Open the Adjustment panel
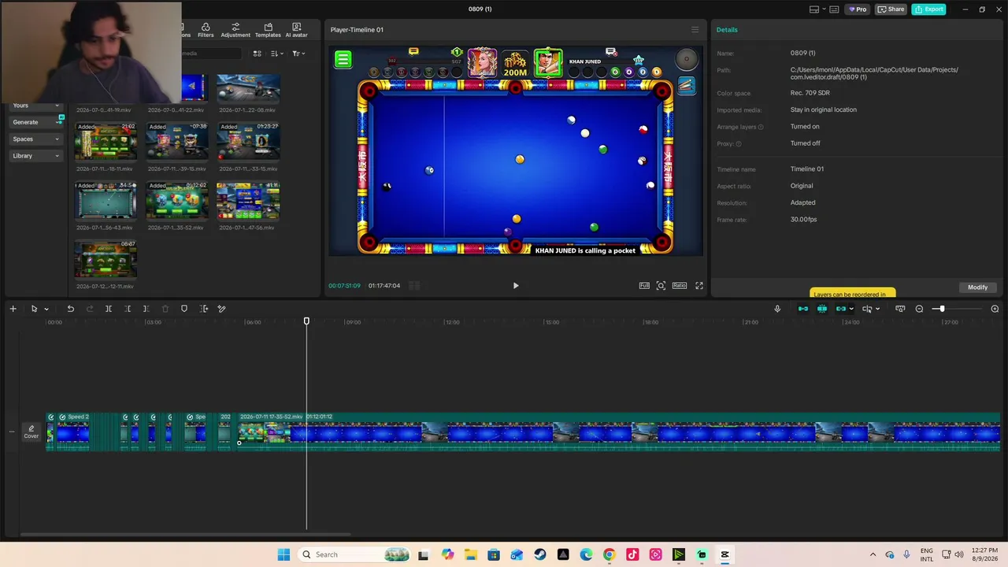The width and height of the screenshot is (1008, 567). click(235, 30)
